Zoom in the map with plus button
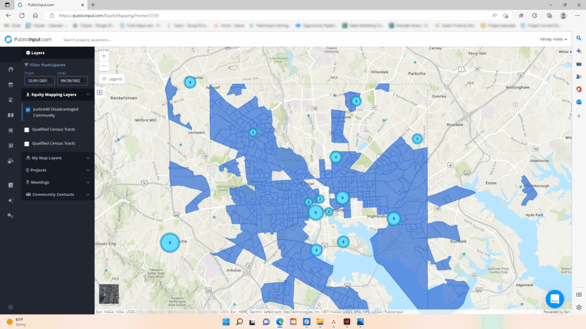Image resolution: width=586 pixels, height=329 pixels. (104, 56)
